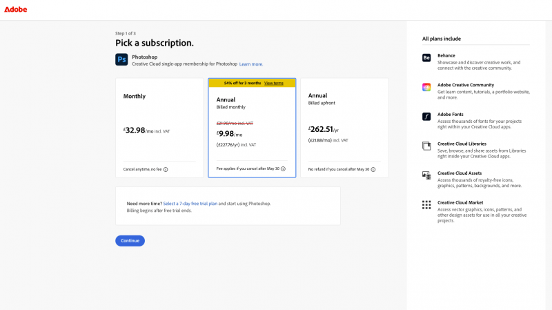The height and width of the screenshot is (310, 552).
Task: Click the Adobe Fonts icon
Action: [426, 117]
